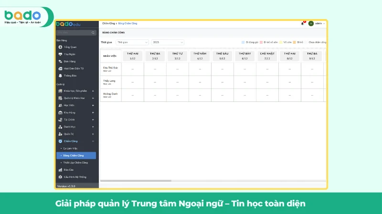Click the Báo Cáo chart icon
This screenshot has width=382, height=214.
click(60, 170)
